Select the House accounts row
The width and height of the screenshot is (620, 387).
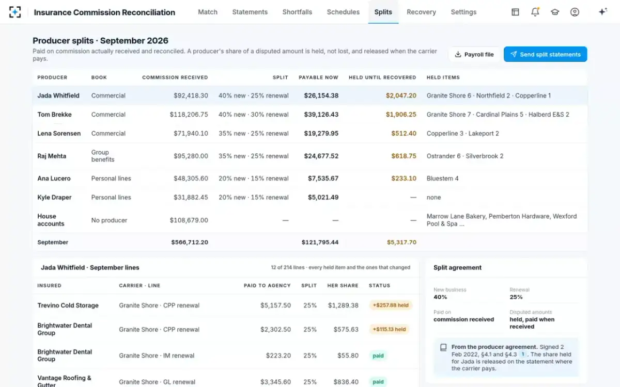point(310,220)
